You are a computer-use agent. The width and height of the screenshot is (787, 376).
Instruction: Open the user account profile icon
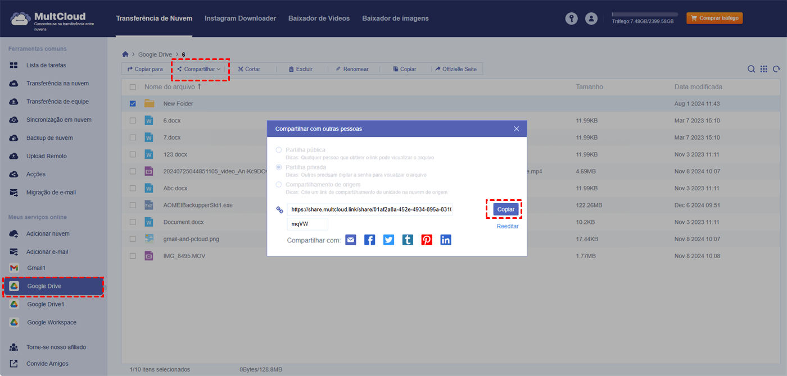coord(591,19)
